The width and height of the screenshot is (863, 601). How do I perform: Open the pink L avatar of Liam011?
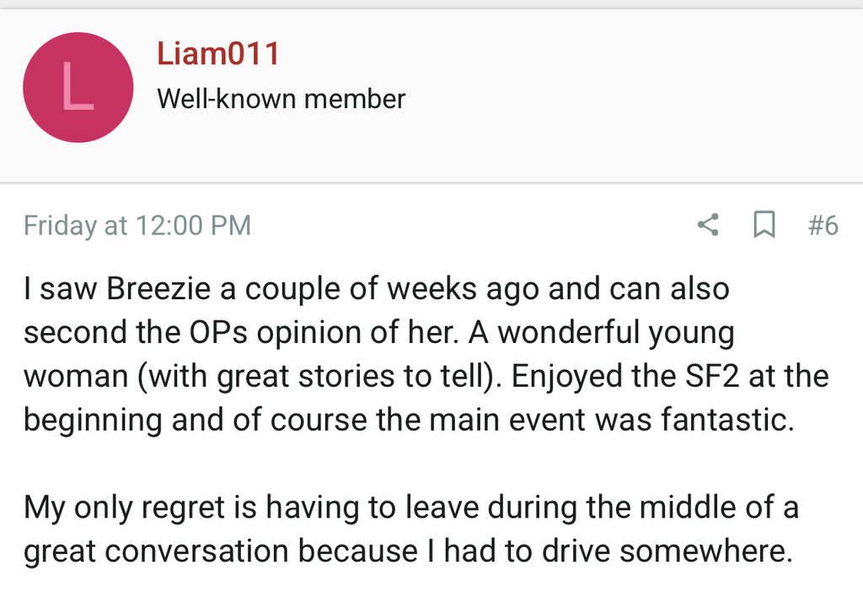[78, 88]
